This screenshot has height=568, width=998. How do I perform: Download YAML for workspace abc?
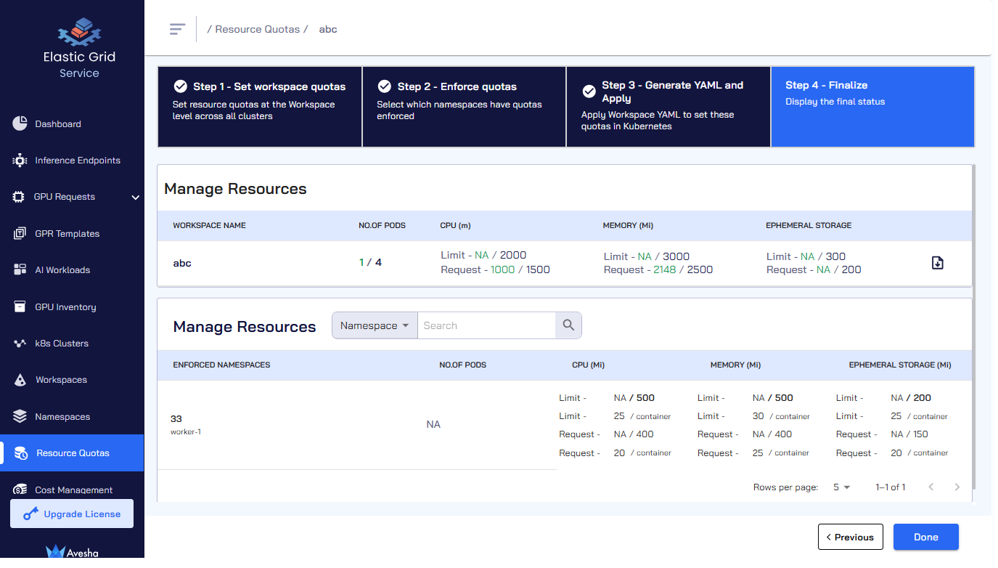tap(937, 263)
